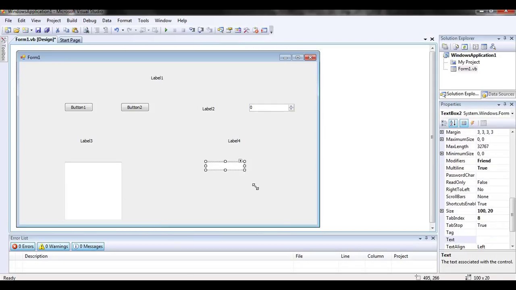This screenshot has height=290, width=516.
Task: Expand the MaximumSize property
Action: (x=442, y=139)
